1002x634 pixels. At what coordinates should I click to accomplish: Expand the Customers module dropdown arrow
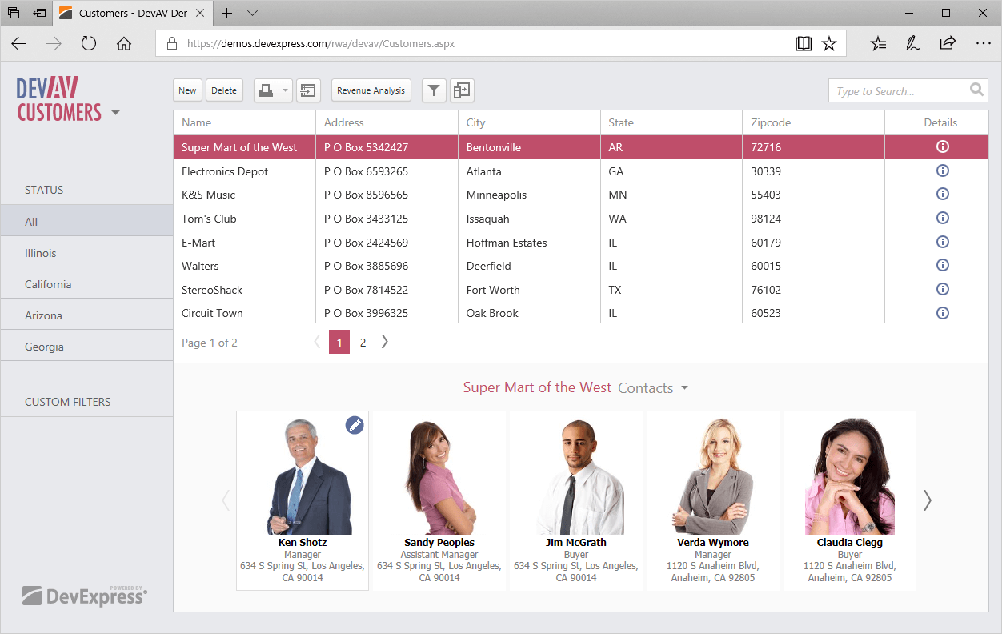click(x=115, y=113)
